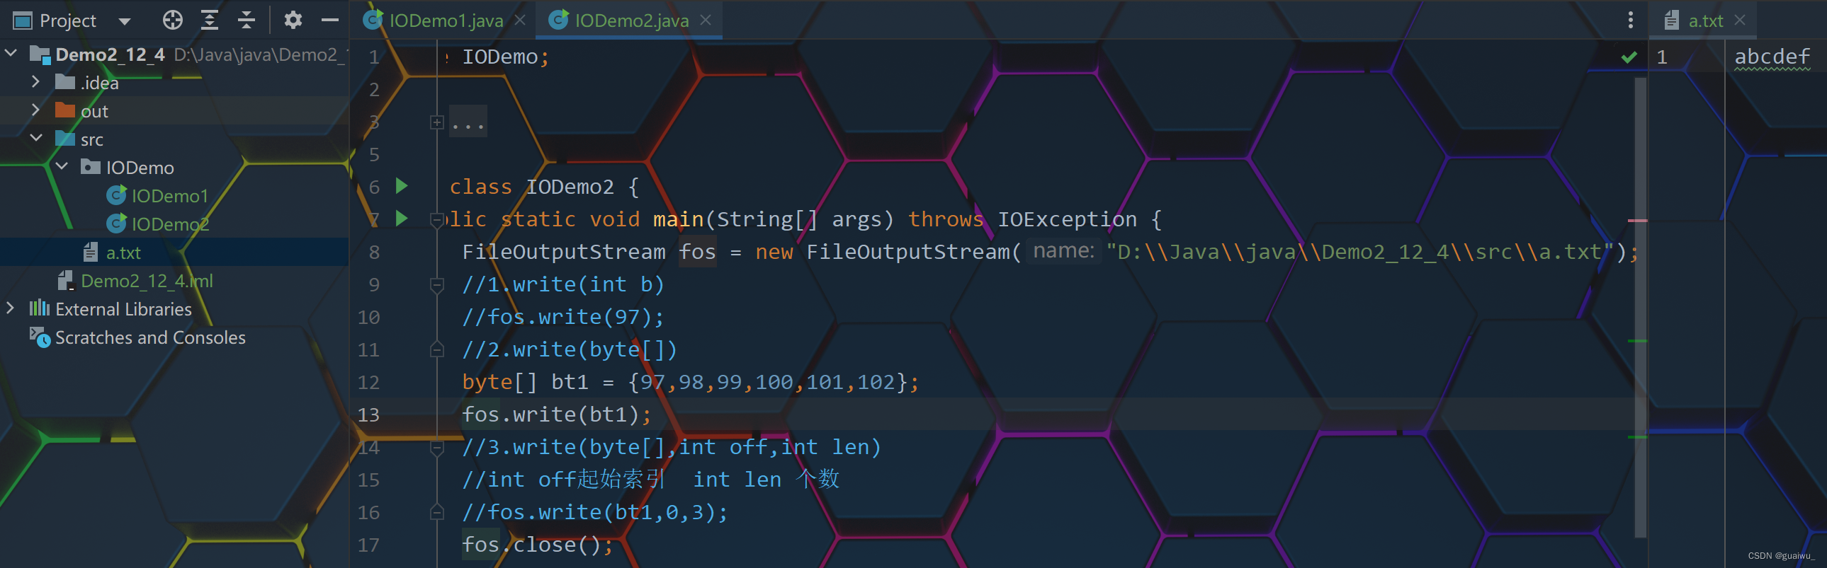The width and height of the screenshot is (1827, 568).
Task: Collapse the src folder
Action: tap(36, 138)
